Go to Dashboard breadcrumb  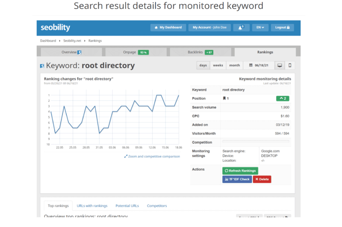[48, 41]
